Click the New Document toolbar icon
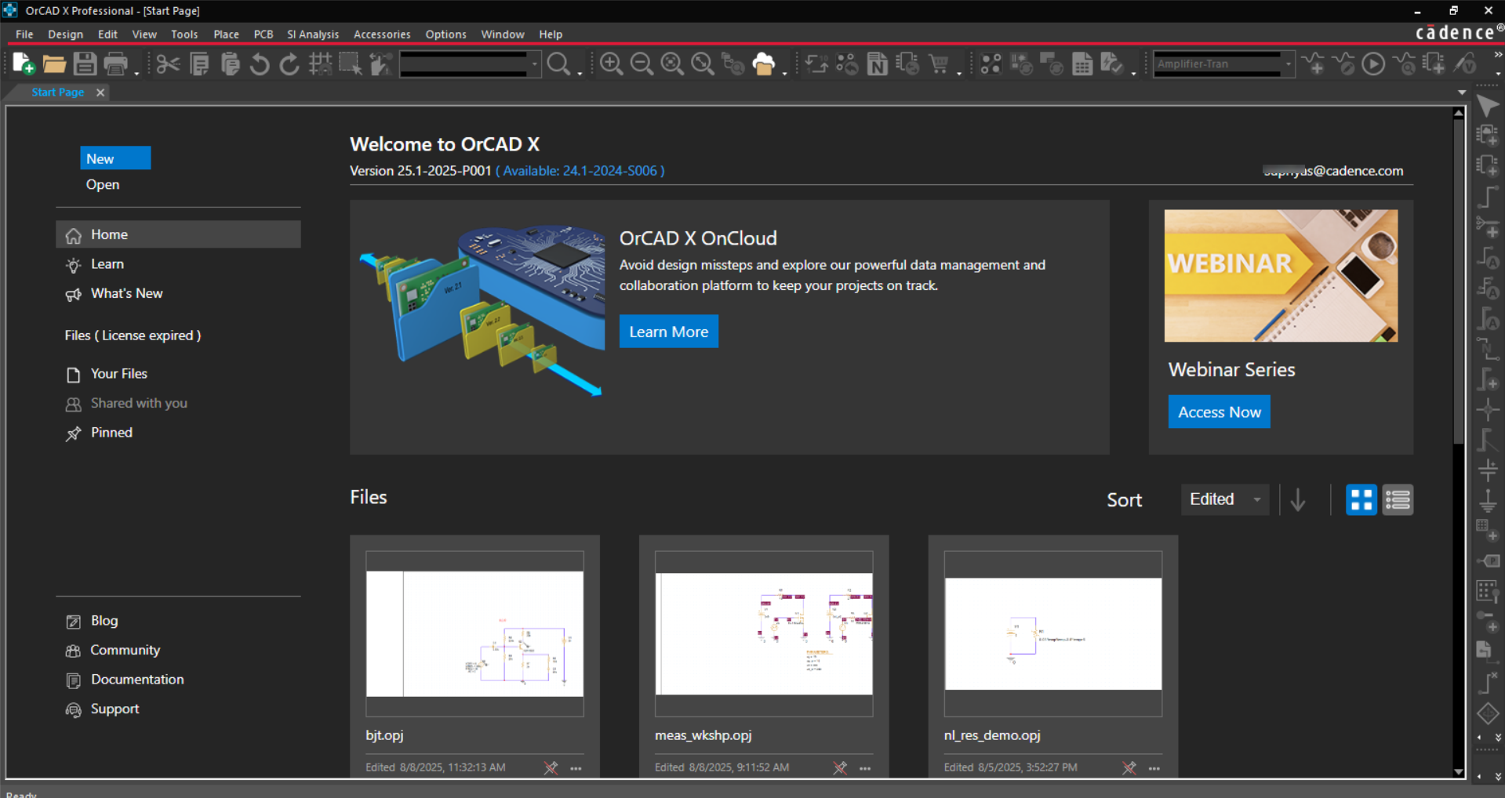 pyautogui.click(x=24, y=63)
